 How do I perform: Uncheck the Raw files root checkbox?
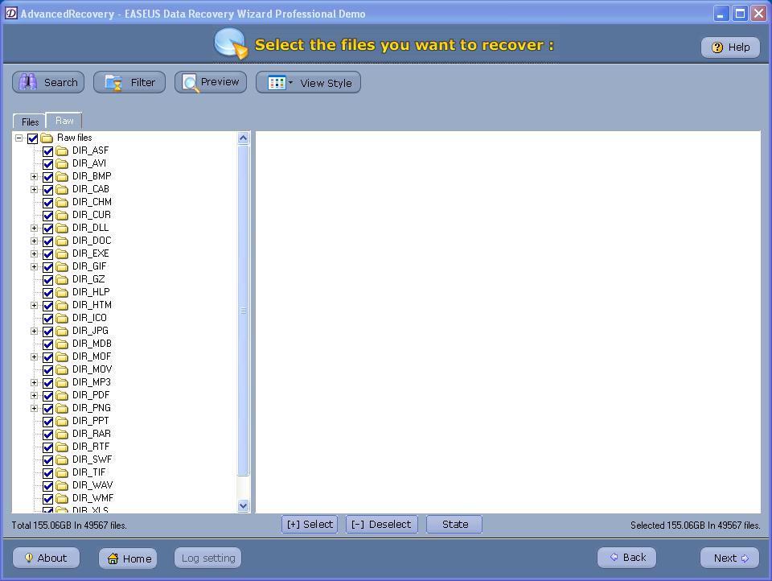(32, 138)
